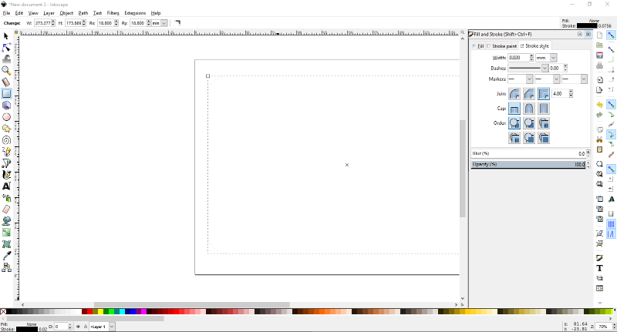
Task: Pick the yellow palette swatch
Action: [x=101, y=311]
